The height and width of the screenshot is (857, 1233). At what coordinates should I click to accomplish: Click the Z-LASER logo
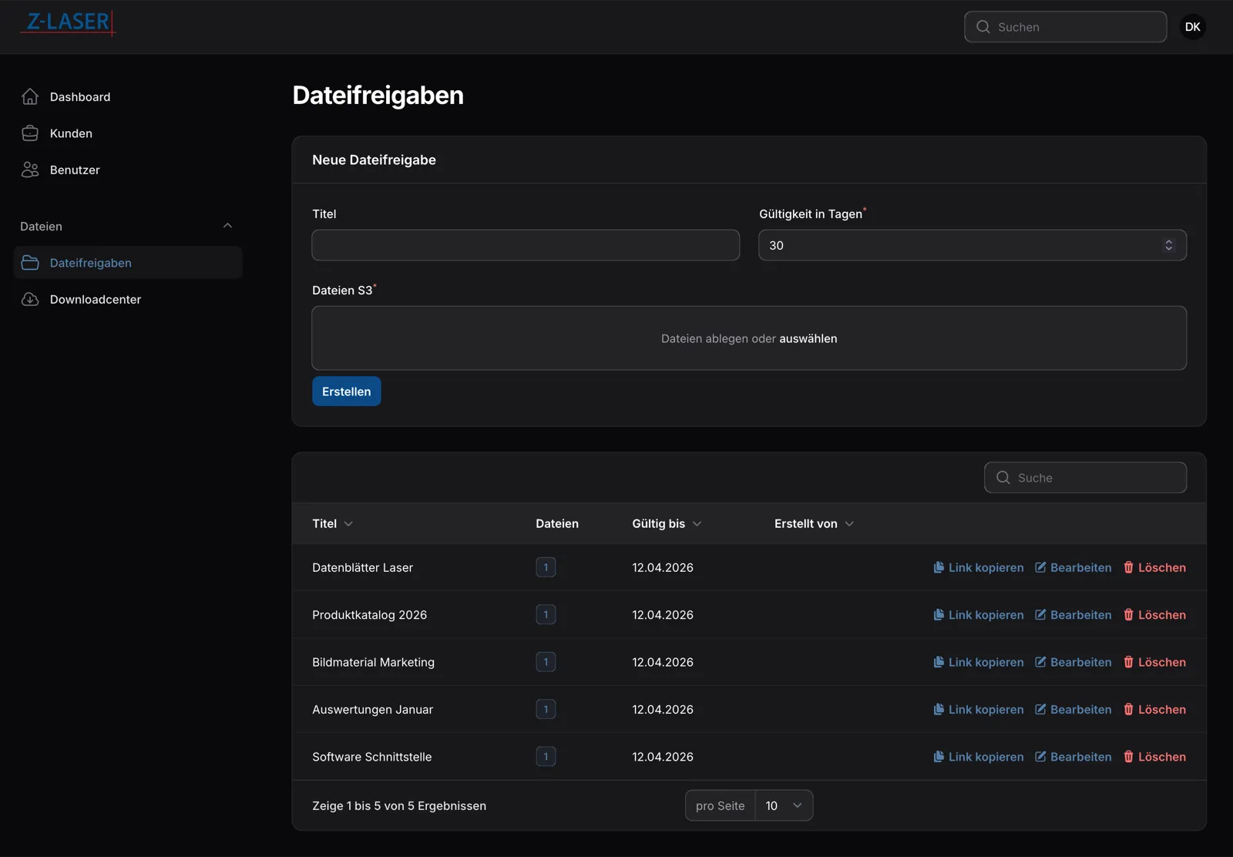click(x=69, y=23)
